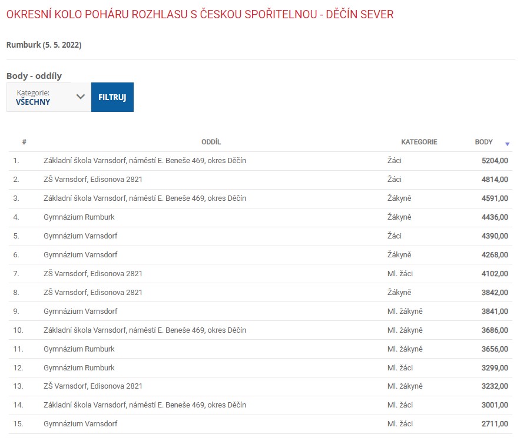Click the # column header
This screenshot has height=444, width=530.
tap(24, 142)
